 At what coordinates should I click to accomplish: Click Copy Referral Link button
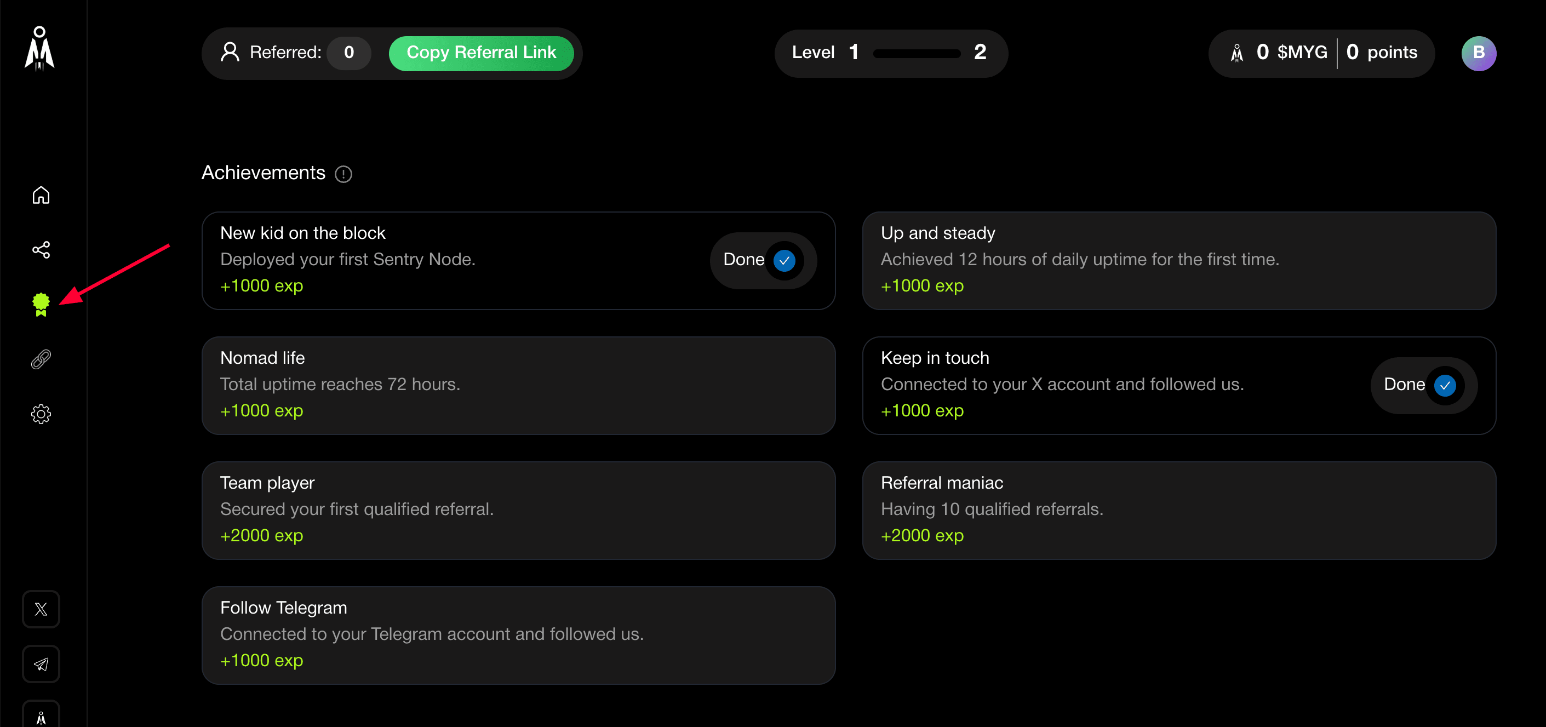pyautogui.click(x=480, y=53)
